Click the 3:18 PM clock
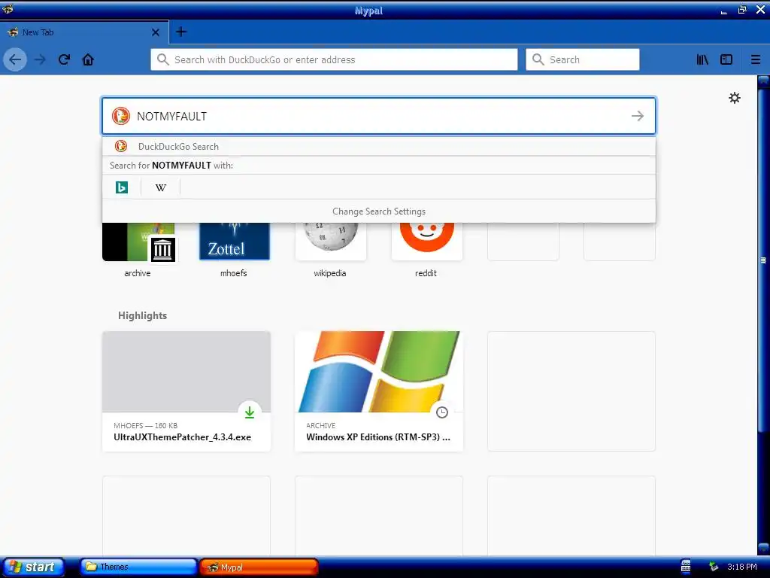 point(742,567)
